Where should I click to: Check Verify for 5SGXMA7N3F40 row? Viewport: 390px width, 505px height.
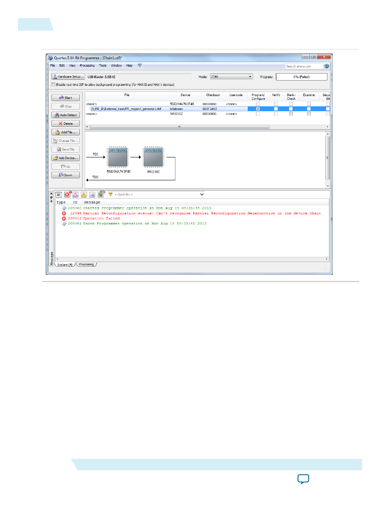click(276, 104)
